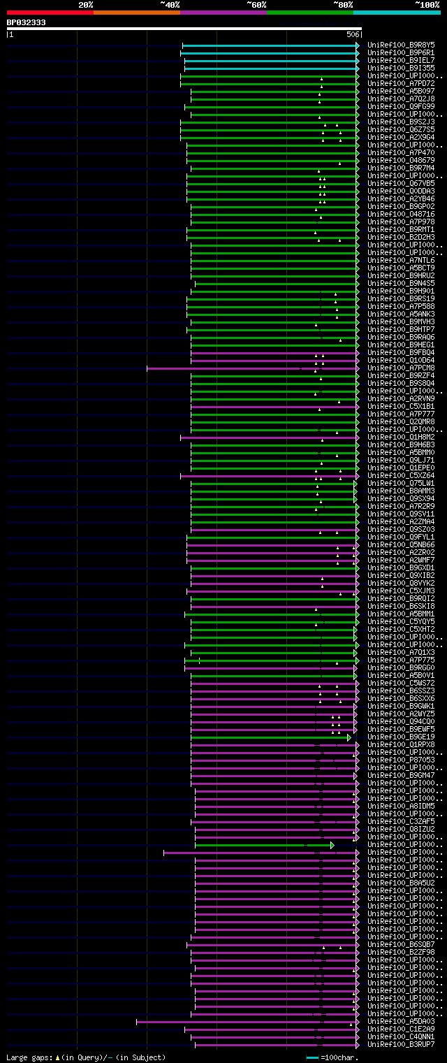Image resolution: width=447 pixels, height=1063 pixels.
Task: Click the orange ~40% identity legend segment
Action: 137,13
